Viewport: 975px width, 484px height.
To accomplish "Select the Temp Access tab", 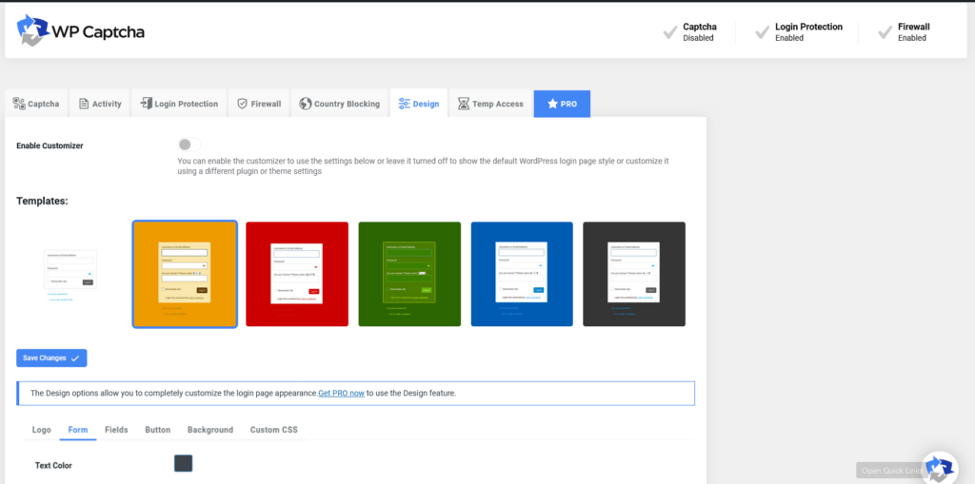I will (490, 104).
